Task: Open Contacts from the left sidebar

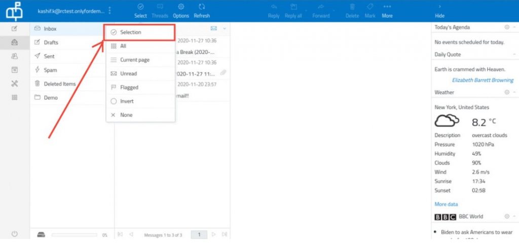Action: click(x=14, y=57)
